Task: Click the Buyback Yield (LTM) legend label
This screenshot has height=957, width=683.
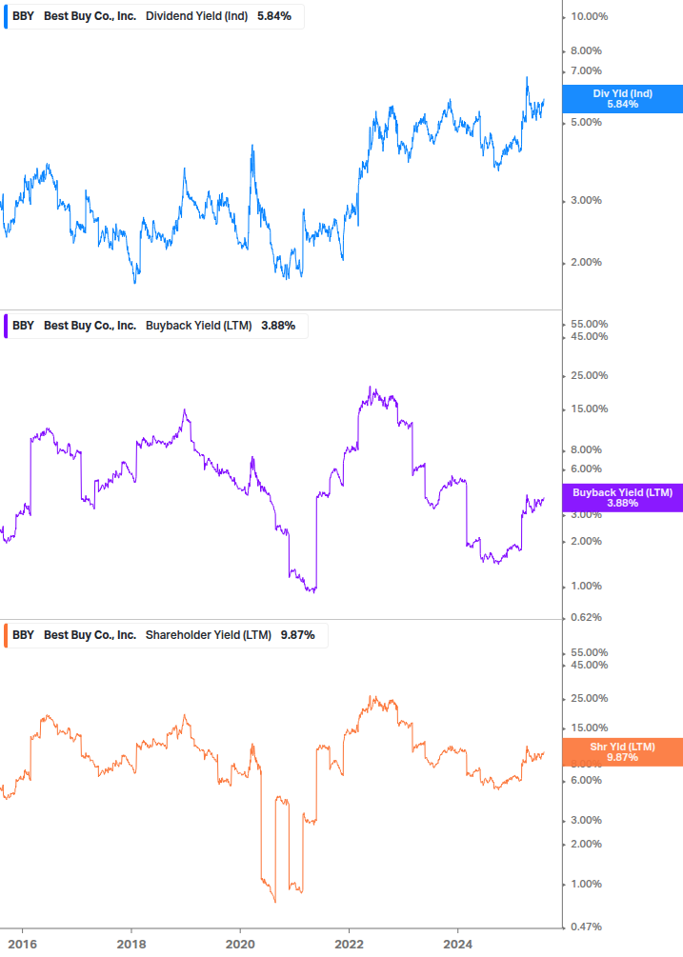Action: coord(198,326)
